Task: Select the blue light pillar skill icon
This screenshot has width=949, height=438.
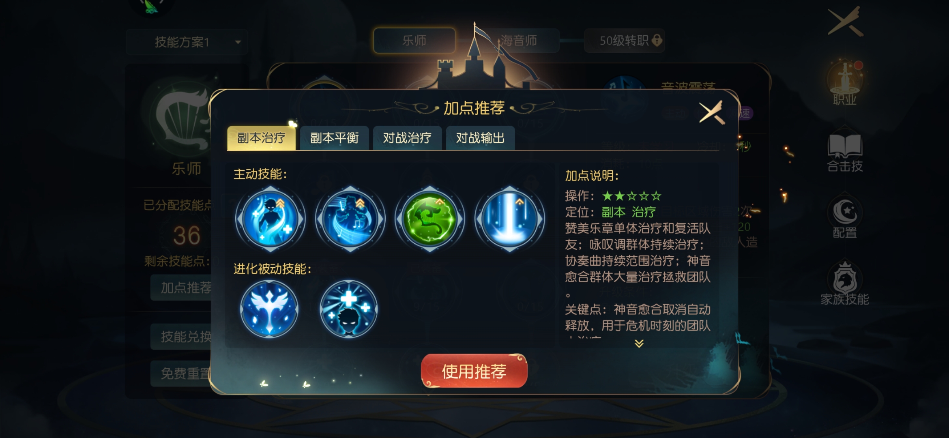Action: [x=510, y=219]
